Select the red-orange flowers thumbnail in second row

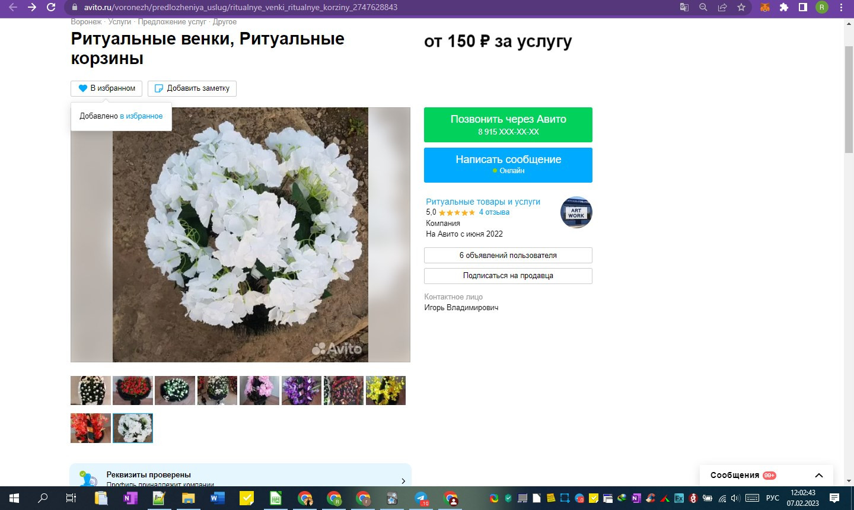pyautogui.click(x=91, y=428)
